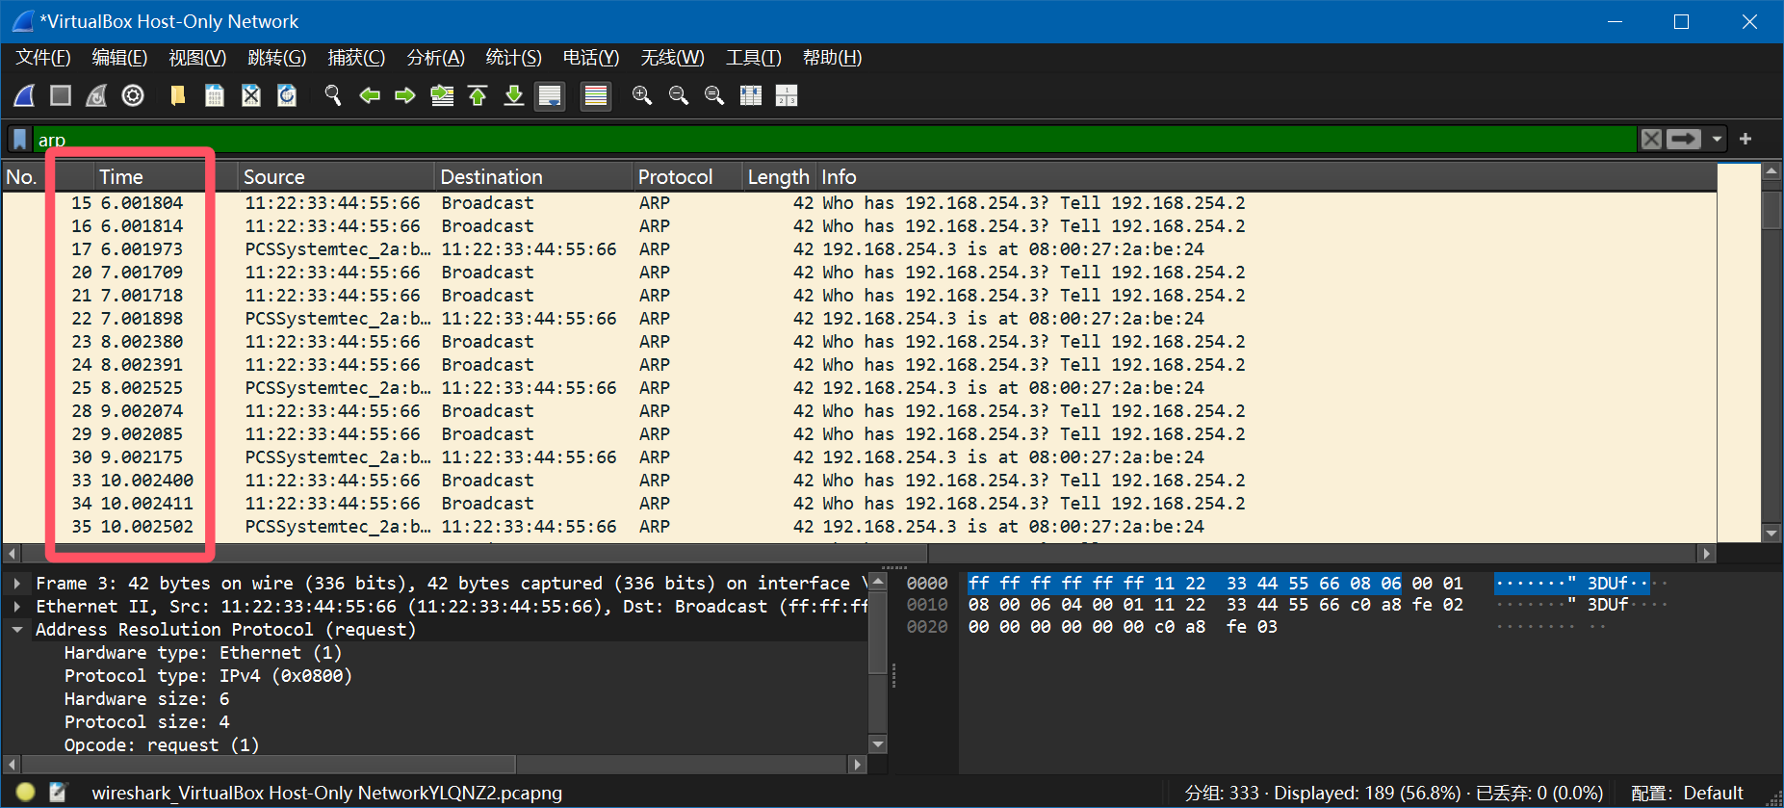The image size is (1784, 808).
Task: Toggle auto-scroll during live capture
Action: [550, 95]
